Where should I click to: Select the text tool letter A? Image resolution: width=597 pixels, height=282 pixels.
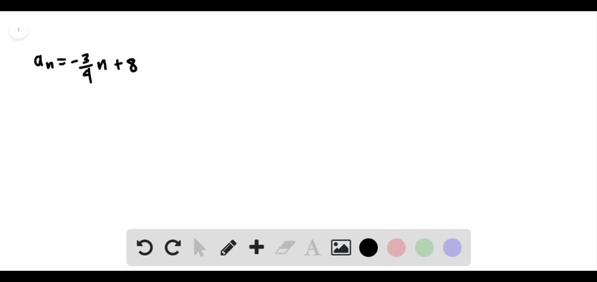[312, 248]
